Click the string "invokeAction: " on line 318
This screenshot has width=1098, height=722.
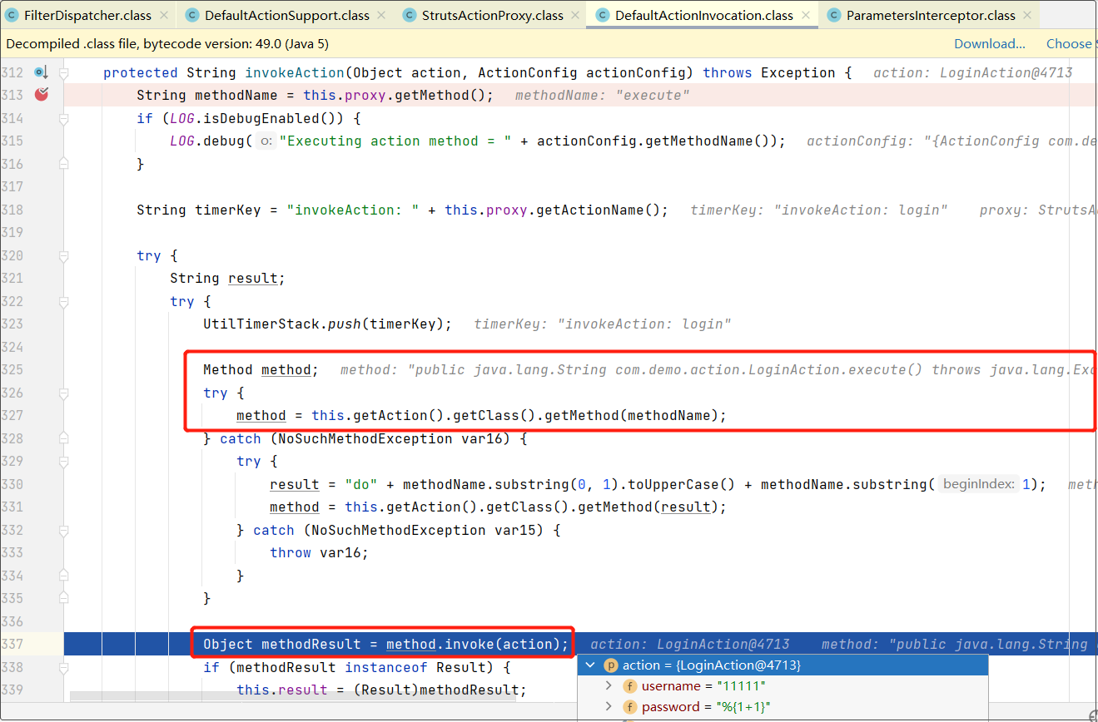(352, 210)
